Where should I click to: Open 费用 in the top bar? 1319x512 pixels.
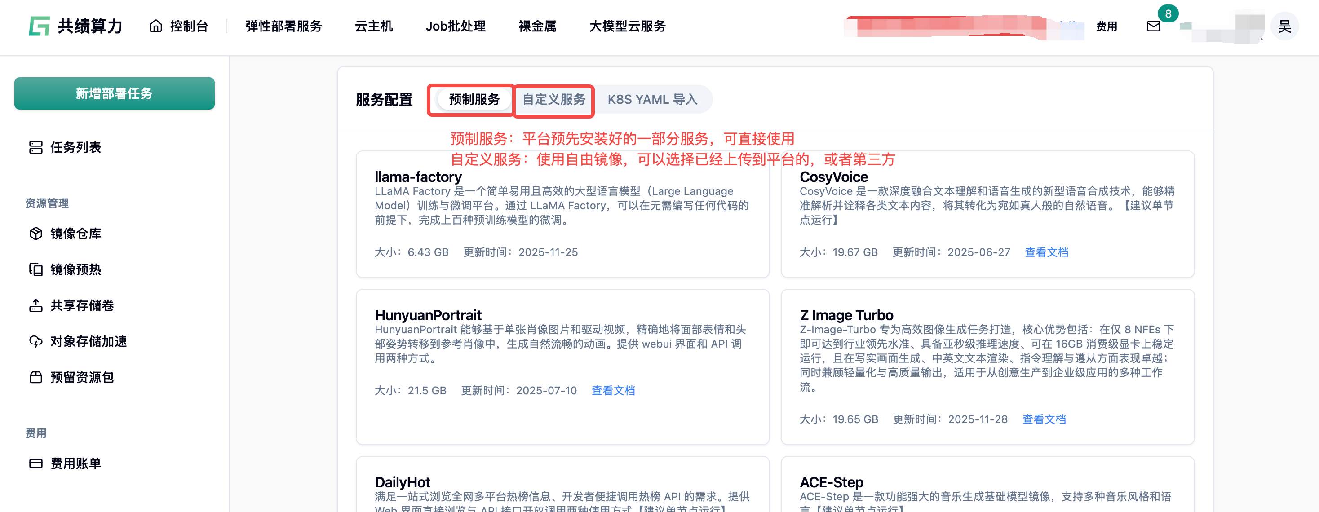coord(1107,26)
